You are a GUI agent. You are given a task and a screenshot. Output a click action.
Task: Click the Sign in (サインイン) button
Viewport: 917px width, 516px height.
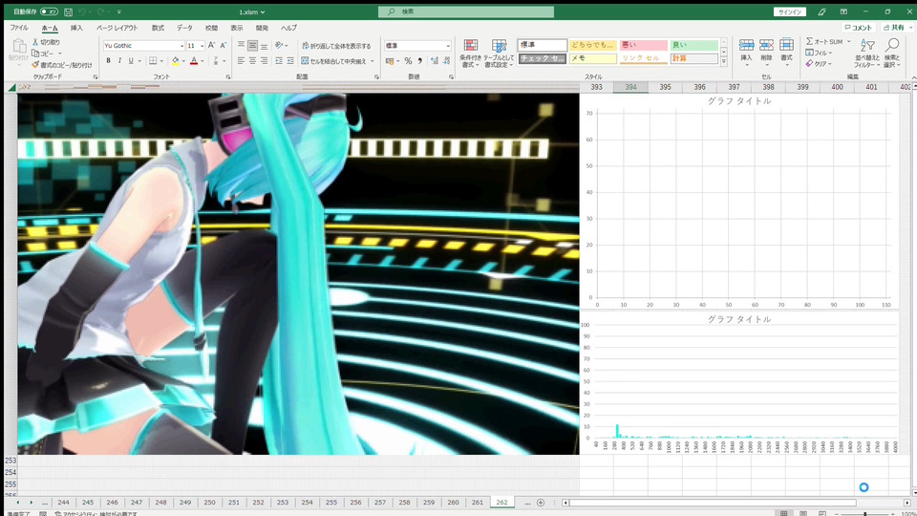790,11
